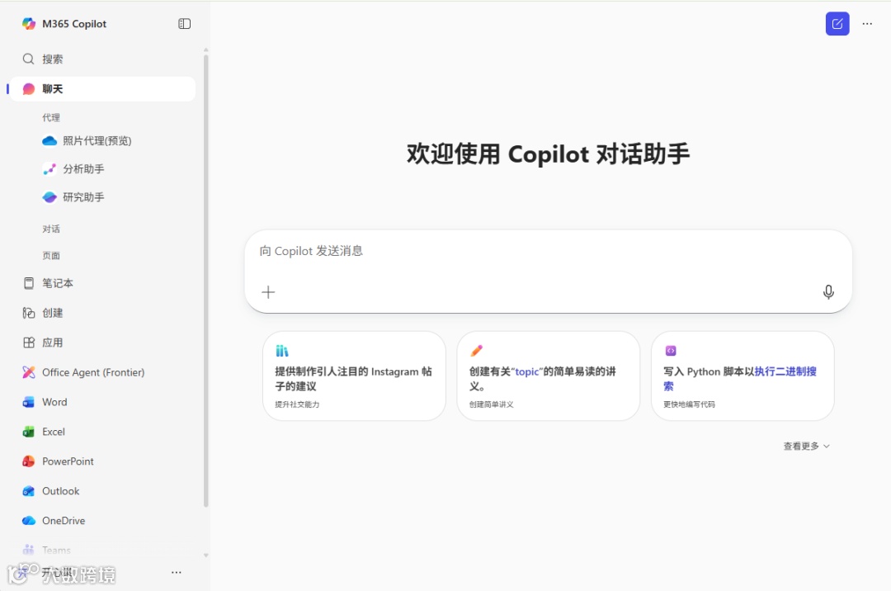Click the 分析助手 label
Viewport: 891px width, 591px height.
(x=83, y=168)
